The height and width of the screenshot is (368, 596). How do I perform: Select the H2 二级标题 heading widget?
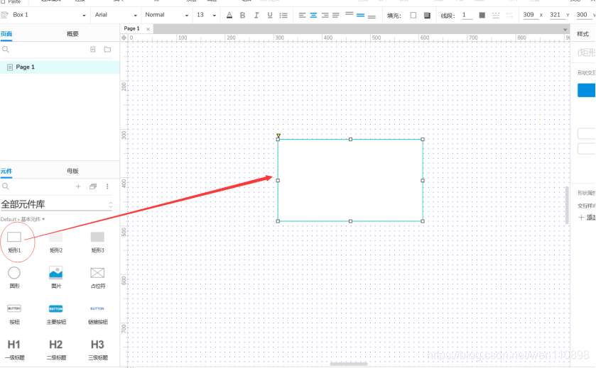(56, 350)
